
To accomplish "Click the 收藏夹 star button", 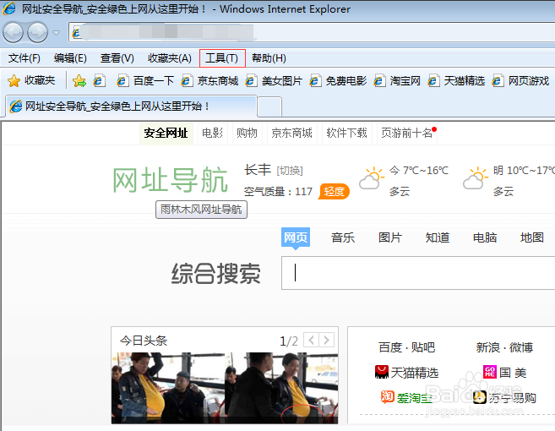I will tap(31, 81).
